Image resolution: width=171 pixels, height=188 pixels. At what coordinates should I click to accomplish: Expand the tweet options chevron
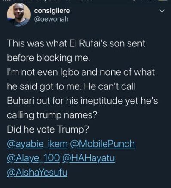(x=162, y=11)
